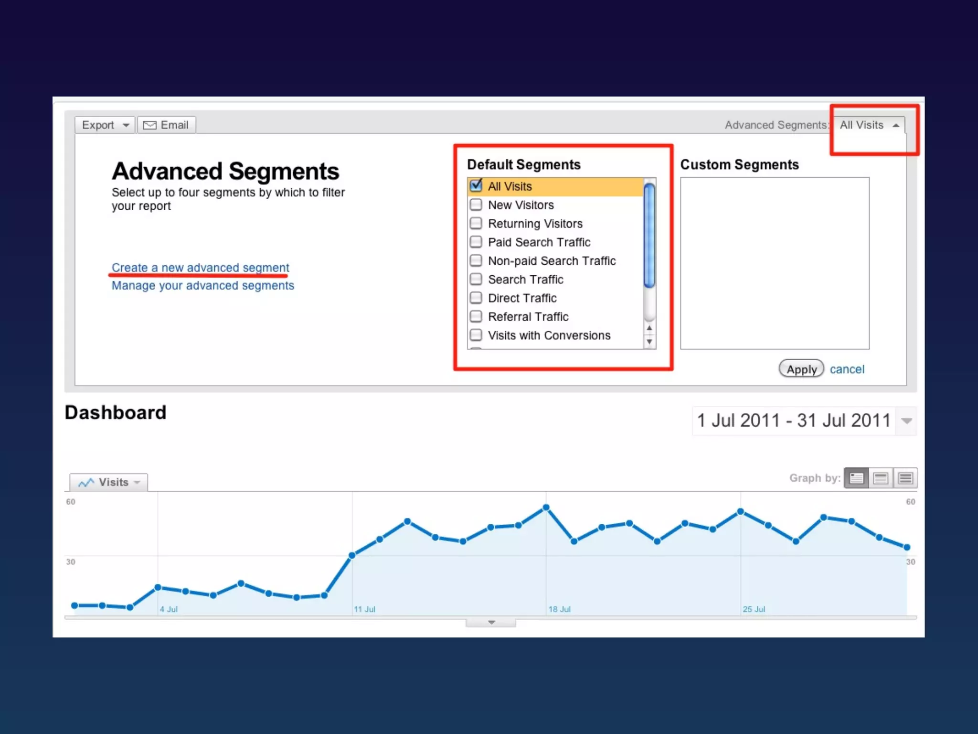Open the Visits metric tab dropdown
This screenshot has width=978, height=734.
point(137,483)
